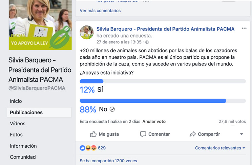Open the Fotos section in sidebar

16,135
